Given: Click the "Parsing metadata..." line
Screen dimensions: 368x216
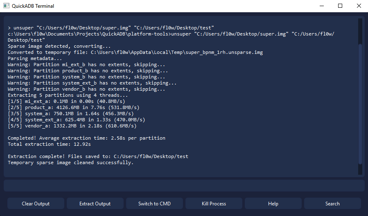Looking at the screenshot, I should pos(35,58).
